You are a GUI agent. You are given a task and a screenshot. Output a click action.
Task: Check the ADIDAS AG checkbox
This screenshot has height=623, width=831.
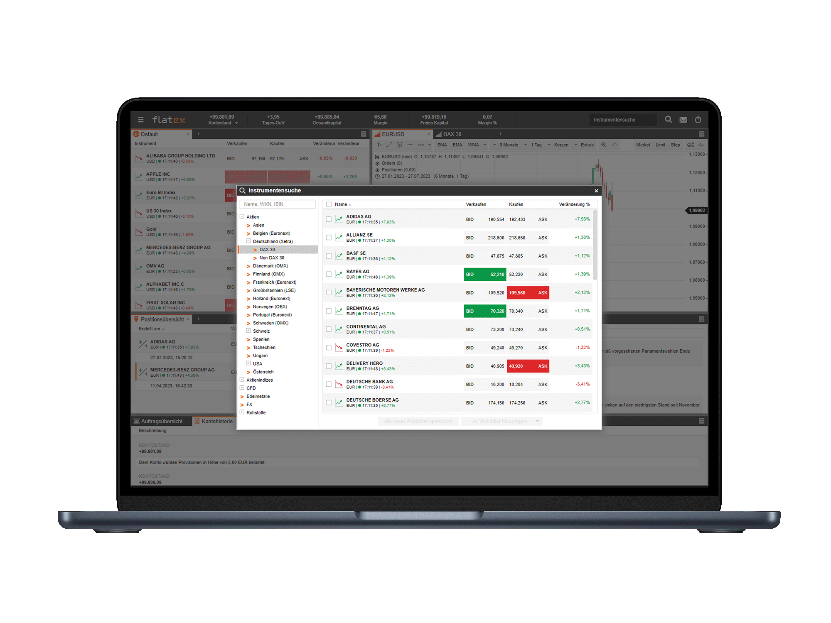329,219
